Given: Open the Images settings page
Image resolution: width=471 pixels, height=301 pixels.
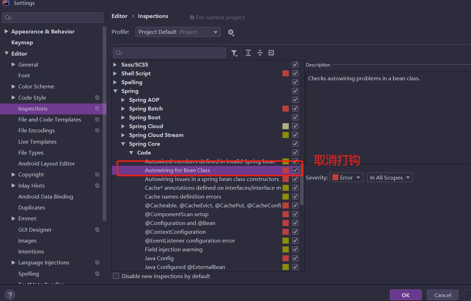Looking at the screenshot, I should coord(27,240).
